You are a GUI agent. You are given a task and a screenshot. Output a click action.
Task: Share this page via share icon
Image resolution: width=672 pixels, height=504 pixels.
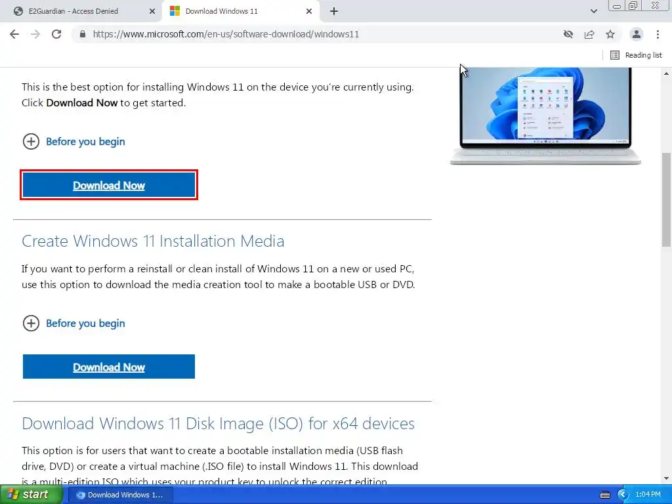pyautogui.click(x=589, y=34)
